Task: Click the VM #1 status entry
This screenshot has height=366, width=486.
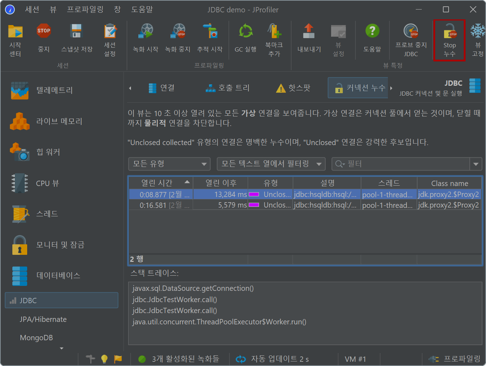Action: [x=355, y=359]
